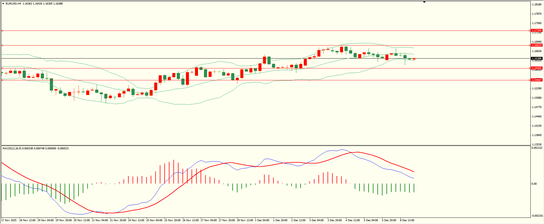Click left handle of the 1.17304 line
544x224 pixels.
pyautogui.click(x=2, y=31)
